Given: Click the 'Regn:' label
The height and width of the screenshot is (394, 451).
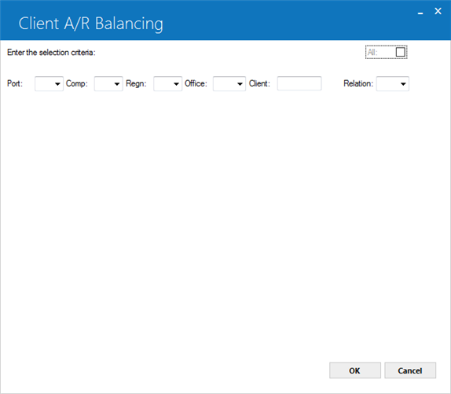Looking at the screenshot, I should [136, 83].
